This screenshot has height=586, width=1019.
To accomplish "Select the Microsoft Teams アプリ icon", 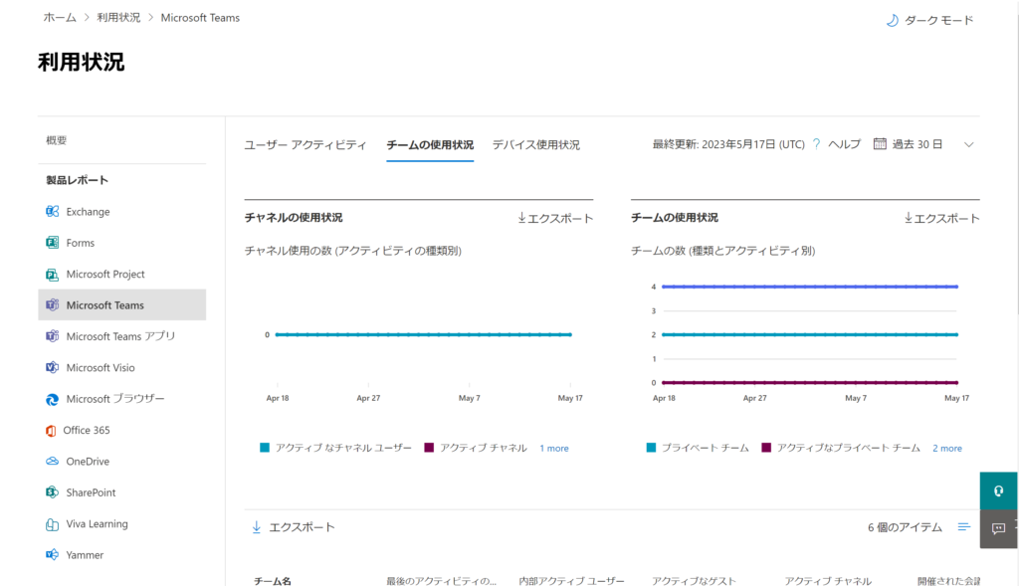I will [52, 336].
